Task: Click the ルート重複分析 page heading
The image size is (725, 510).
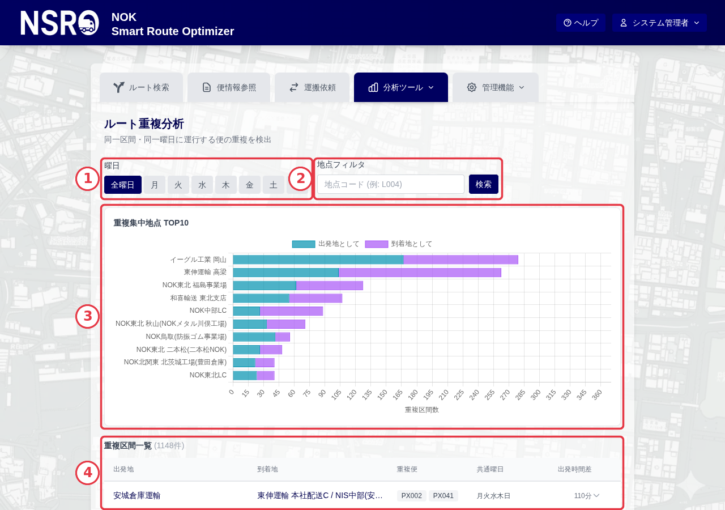Action: pyautogui.click(x=144, y=124)
